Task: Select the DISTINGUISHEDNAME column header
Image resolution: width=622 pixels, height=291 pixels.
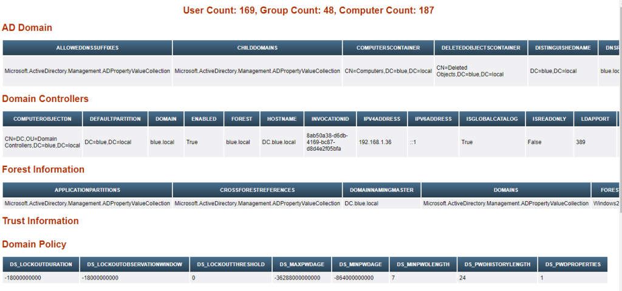Action: point(562,47)
